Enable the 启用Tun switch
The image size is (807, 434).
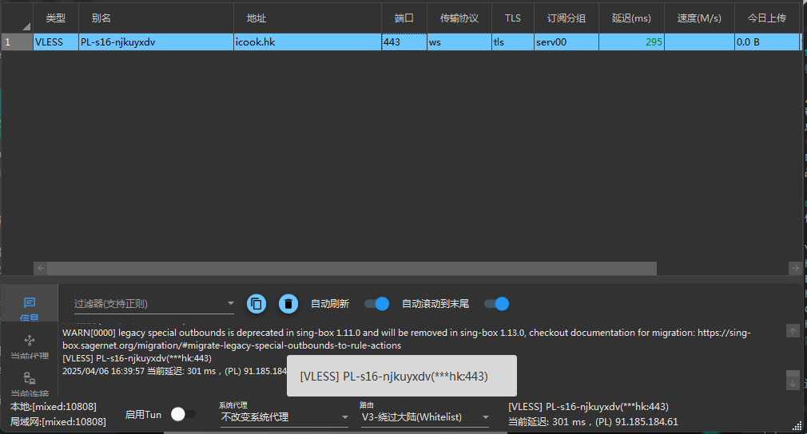click(183, 414)
